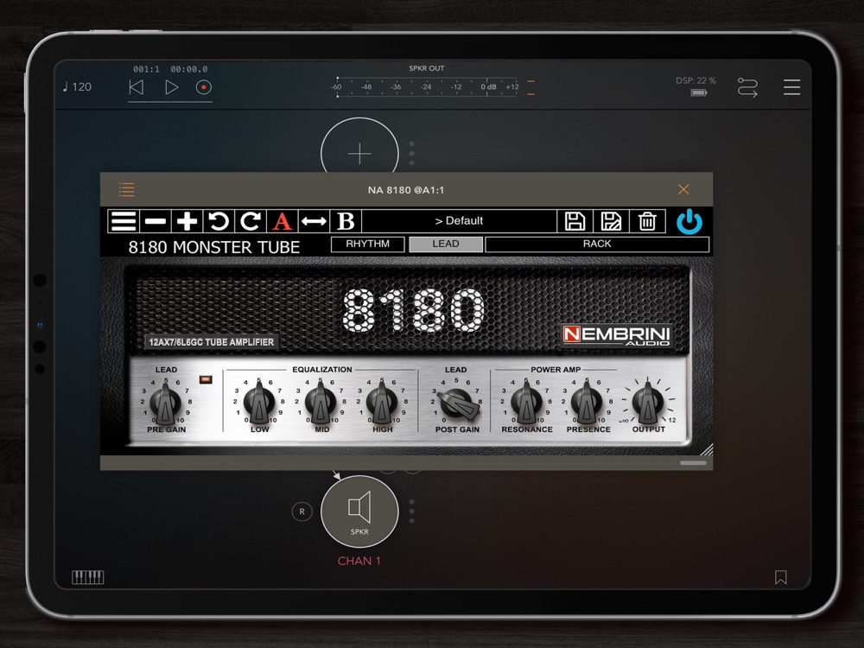The width and height of the screenshot is (864, 648).
Task: Open three-dot menu beside the add node
Action: pos(411,153)
